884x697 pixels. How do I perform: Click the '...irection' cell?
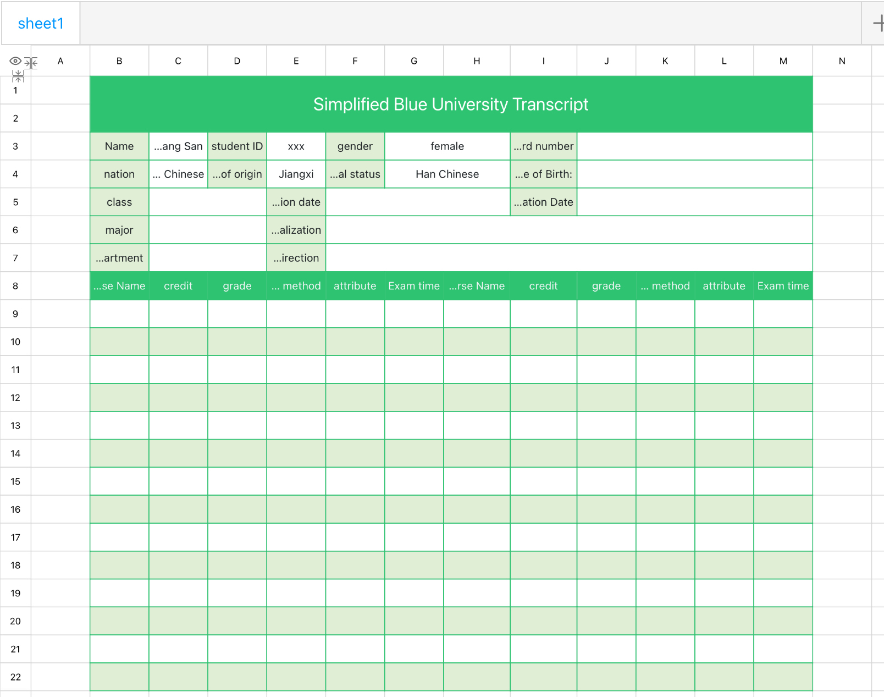[296, 258]
